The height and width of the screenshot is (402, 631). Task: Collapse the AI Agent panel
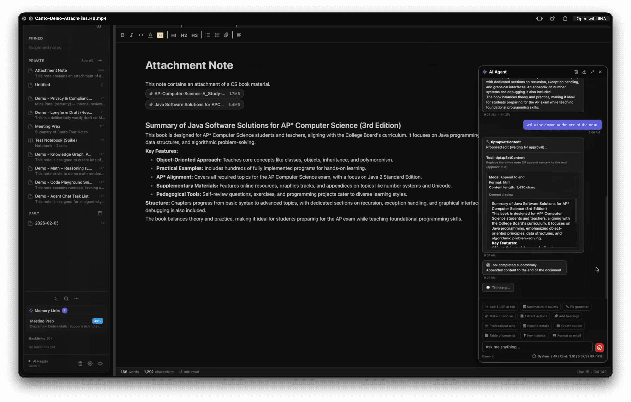pos(593,72)
